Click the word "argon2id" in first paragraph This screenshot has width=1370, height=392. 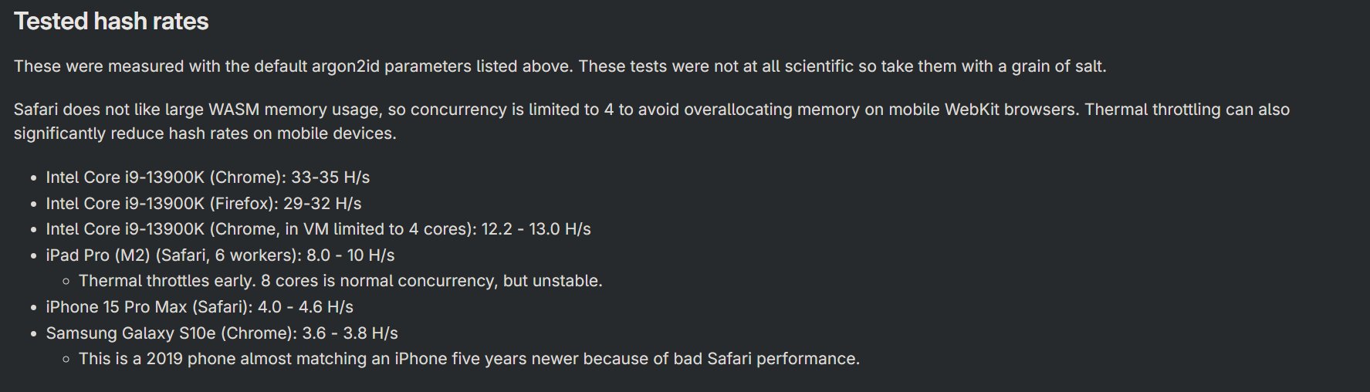click(346, 66)
